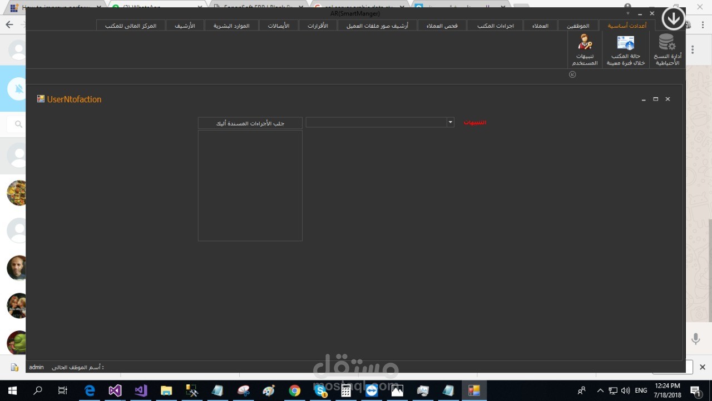Viewport: 712px width, 401px height.
Task: Close the UserNtofaction child window
Action: [x=667, y=99]
